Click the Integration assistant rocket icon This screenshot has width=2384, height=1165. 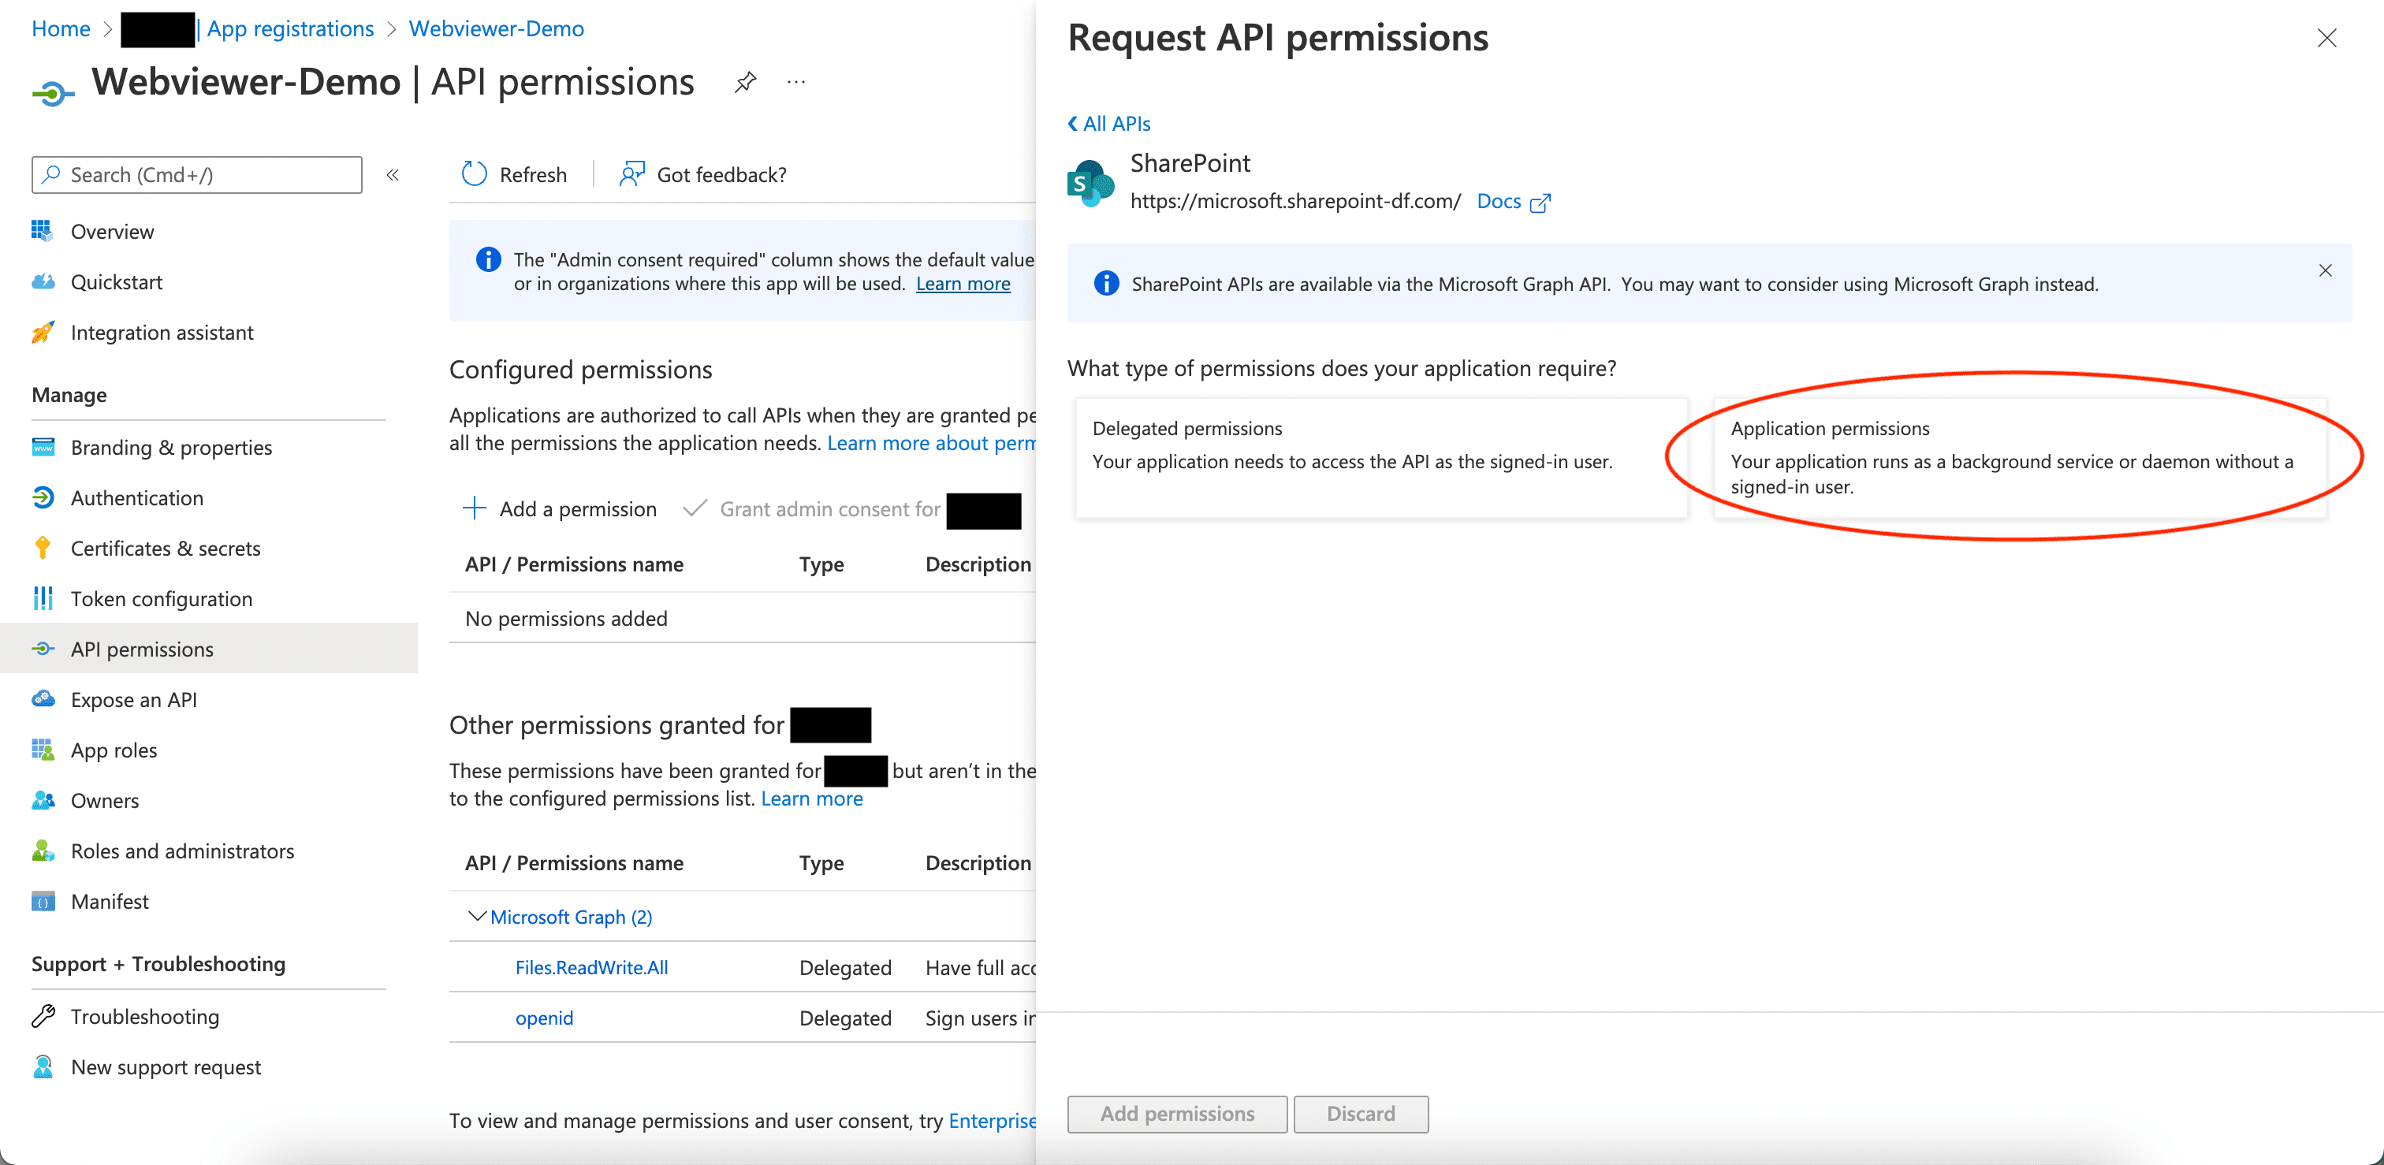pyautogui.click(x=43, y=332)
